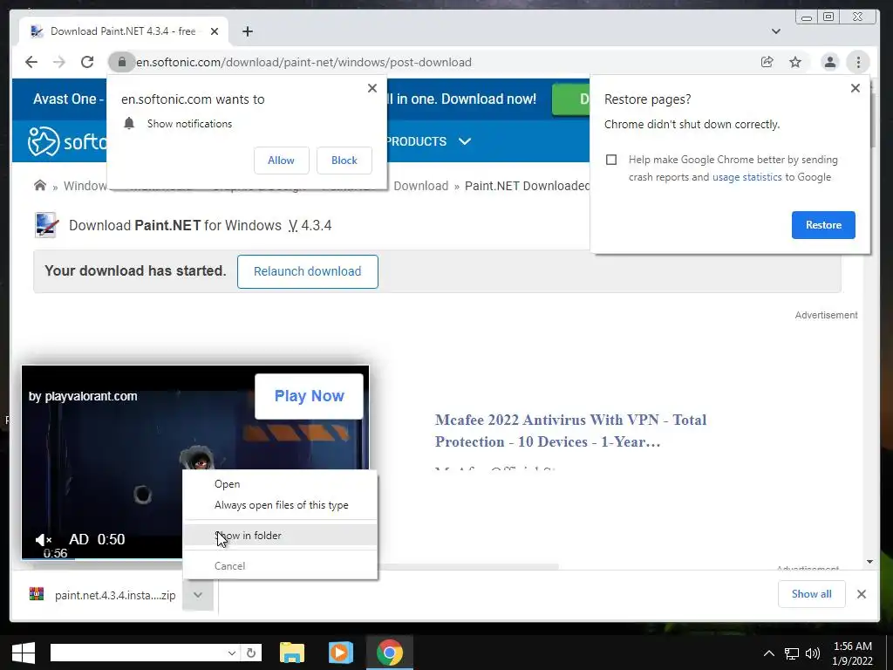Screen dimensions: 893x670
Task: Open a new tab with plus
Action: pyautogui.click(x=247, y=31)
